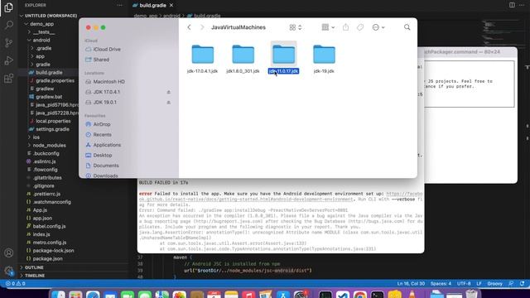
Task: Click the notifications bell in status bar
Action: click(523, 283)
